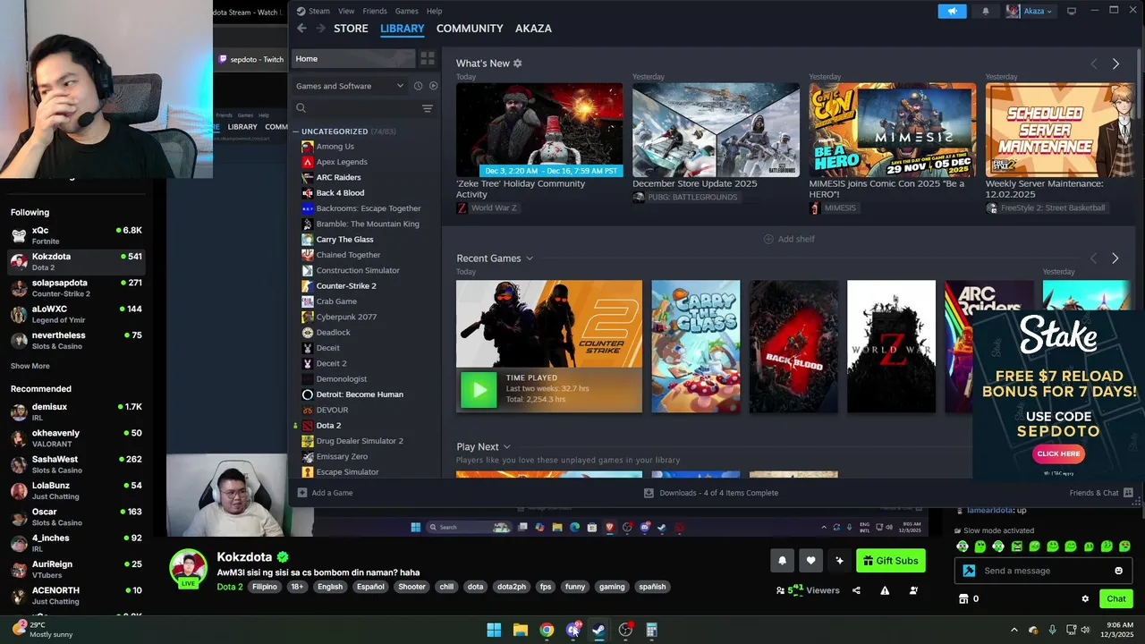Click the Steam forward navigation arrow
The image size is (1145, 644).
coord(320,29)
